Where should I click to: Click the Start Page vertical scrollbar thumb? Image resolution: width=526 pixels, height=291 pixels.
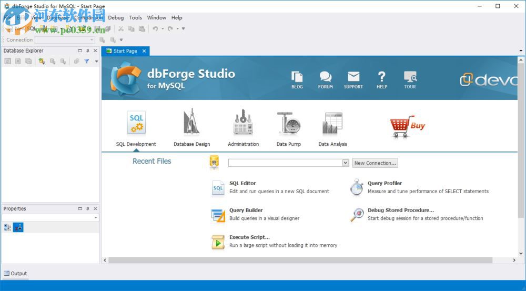pos(521,141)
